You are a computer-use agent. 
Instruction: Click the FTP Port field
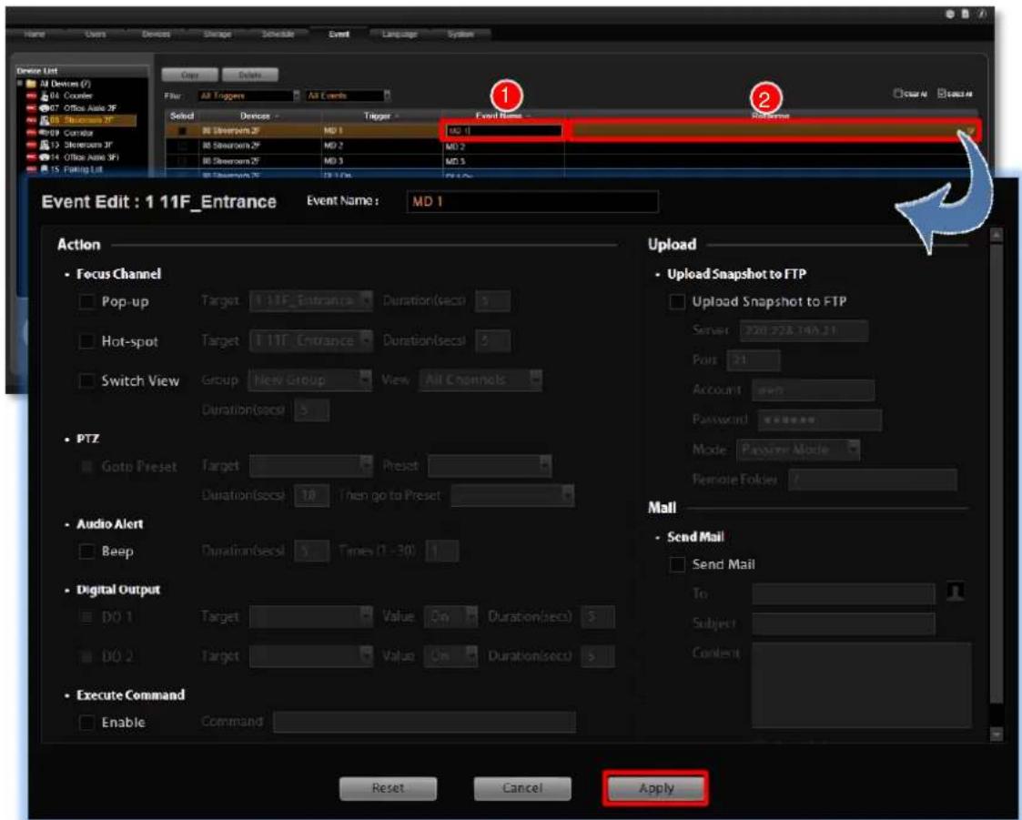coord(753,359)
